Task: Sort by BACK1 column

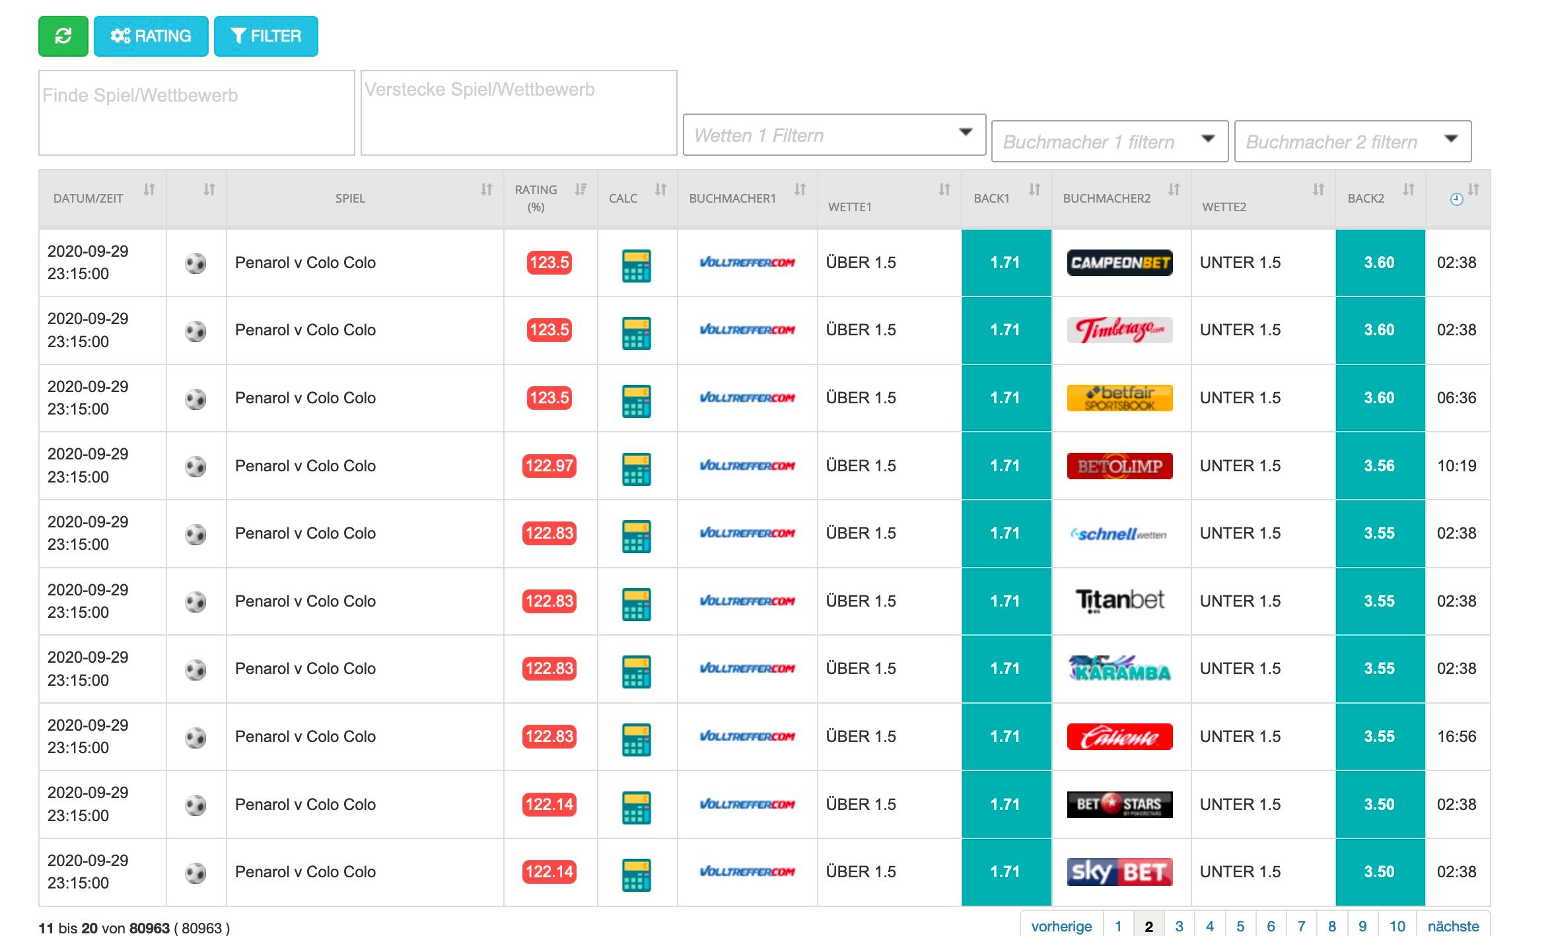Action: 1006,198
